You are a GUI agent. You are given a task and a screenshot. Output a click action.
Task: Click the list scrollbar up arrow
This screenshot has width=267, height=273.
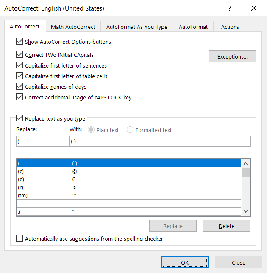click(246, 163)
